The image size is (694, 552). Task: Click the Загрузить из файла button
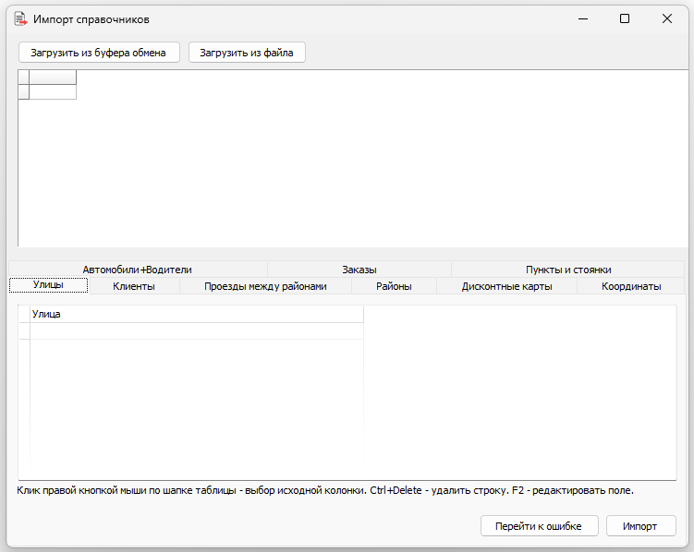tap(247, 53)
